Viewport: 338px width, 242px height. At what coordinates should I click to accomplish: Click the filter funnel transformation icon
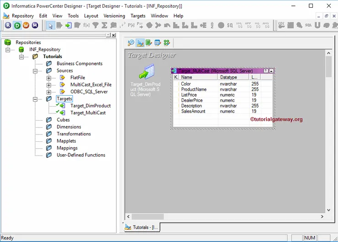tap(95, 26)
